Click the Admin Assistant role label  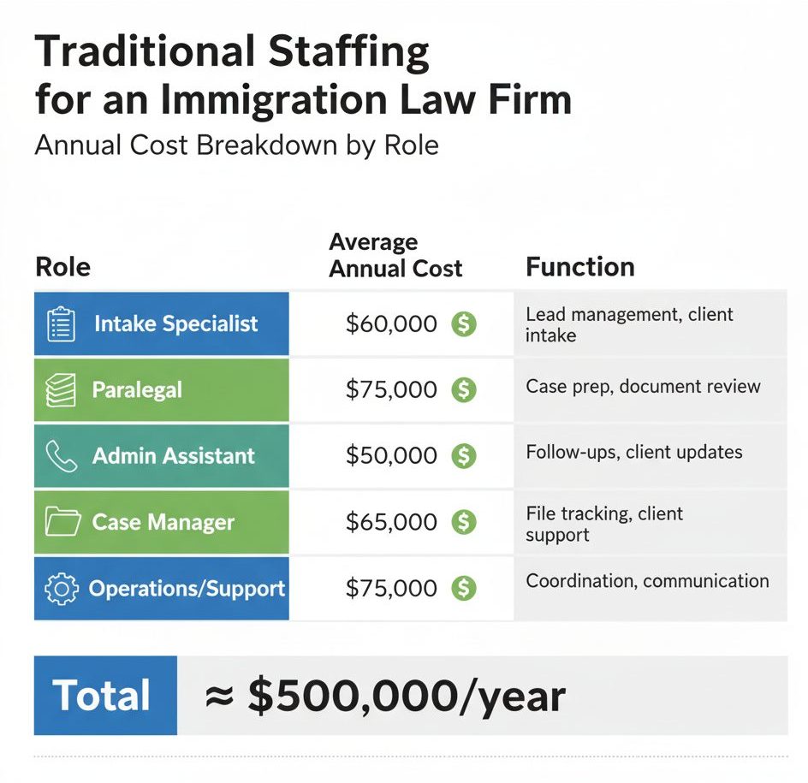(173, 455)
